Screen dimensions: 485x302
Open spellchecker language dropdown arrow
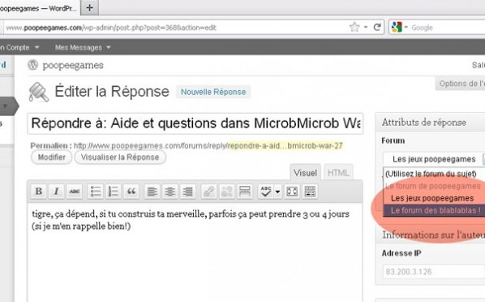point(277,192)
